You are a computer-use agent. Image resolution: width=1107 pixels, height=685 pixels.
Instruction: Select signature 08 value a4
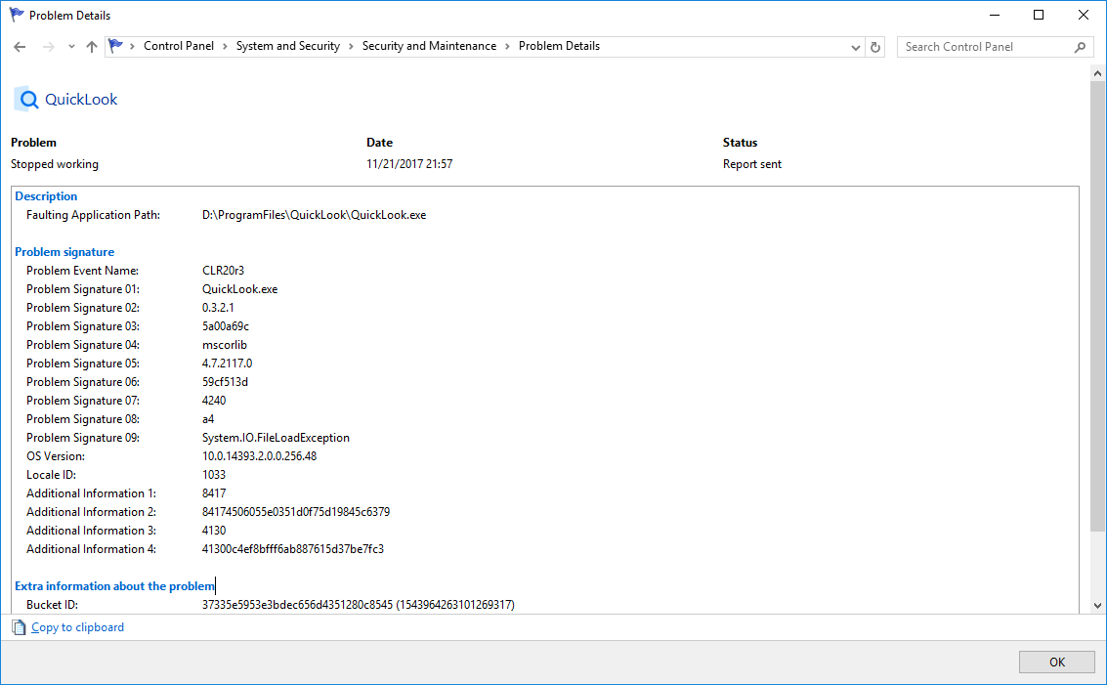[x=208, y=419]
